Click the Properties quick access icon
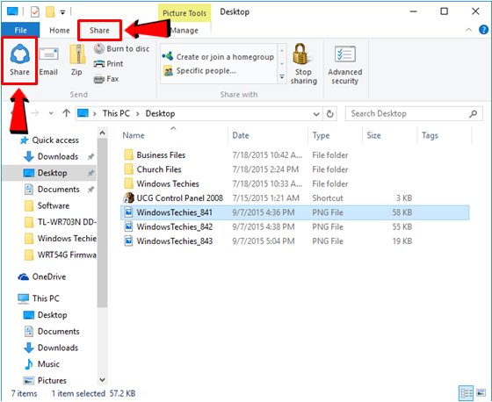The image size is (492, 402). (x=35, y=12)
